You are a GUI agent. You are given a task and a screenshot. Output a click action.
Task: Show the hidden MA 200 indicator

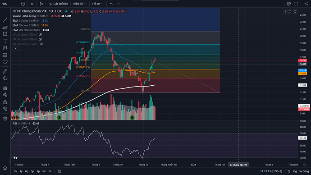(42, 44)
